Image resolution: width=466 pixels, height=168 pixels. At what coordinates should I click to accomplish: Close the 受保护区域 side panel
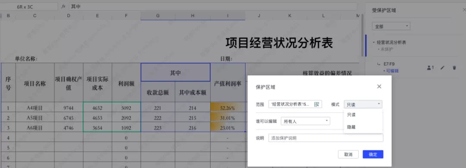tap(464, 10)
